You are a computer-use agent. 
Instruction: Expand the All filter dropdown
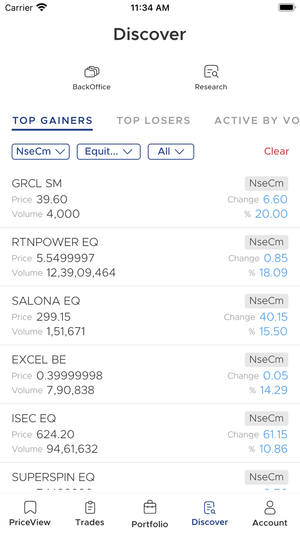[x=171, y=151]
